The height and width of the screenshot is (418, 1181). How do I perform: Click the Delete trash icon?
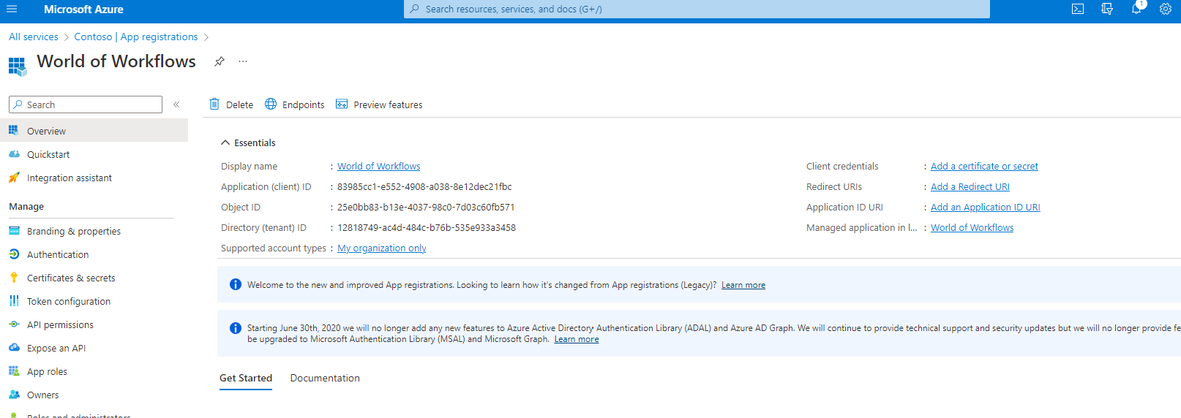coord(214,104)
